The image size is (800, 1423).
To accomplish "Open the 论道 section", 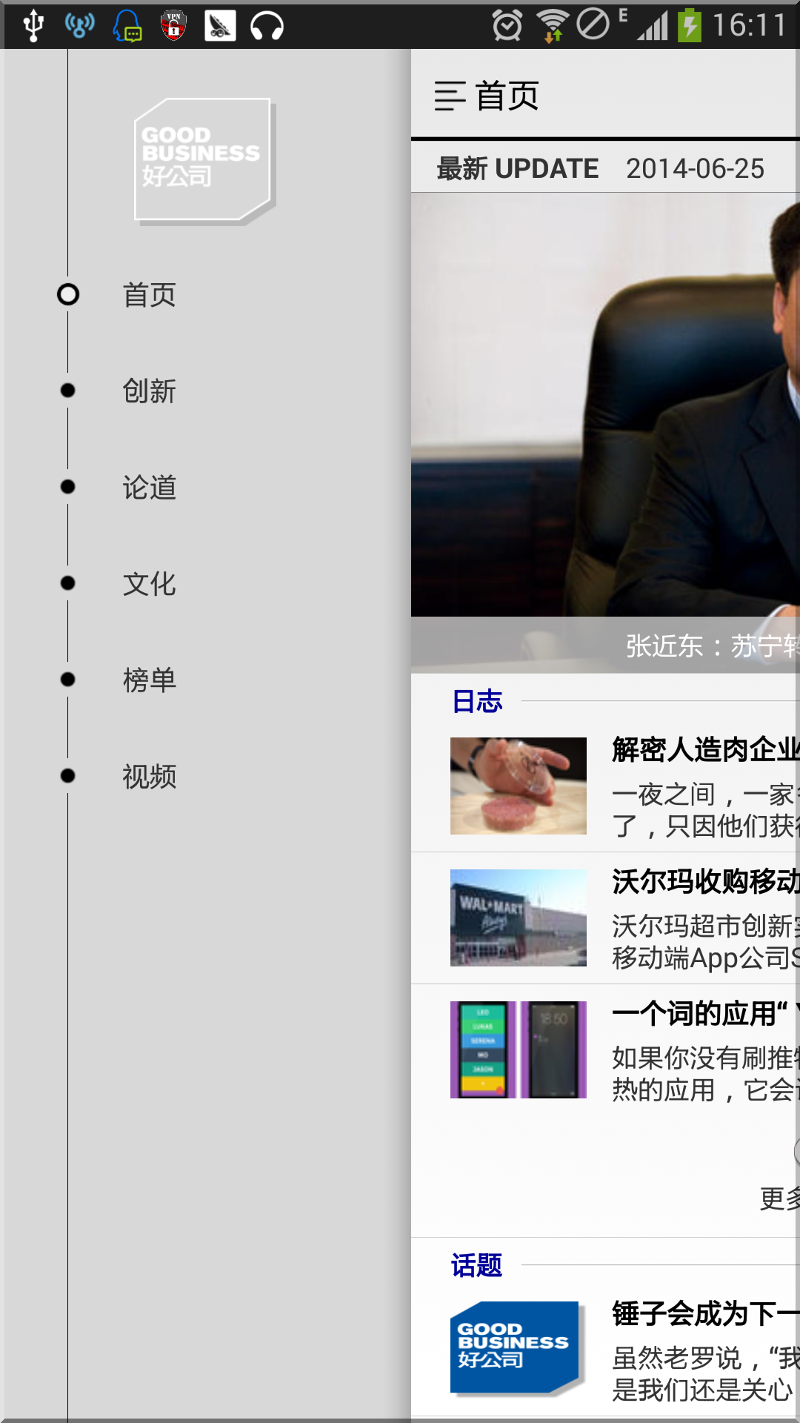I will point(149,488).
